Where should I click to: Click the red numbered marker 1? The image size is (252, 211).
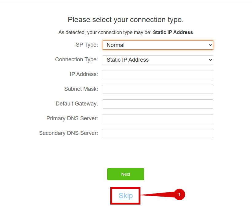coord(180,195)
